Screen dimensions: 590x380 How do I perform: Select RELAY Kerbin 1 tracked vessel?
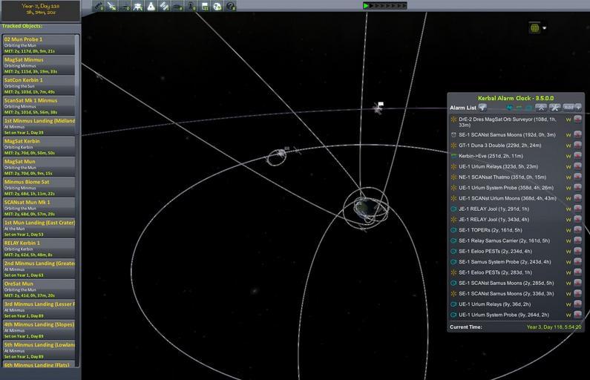[39, 249]
